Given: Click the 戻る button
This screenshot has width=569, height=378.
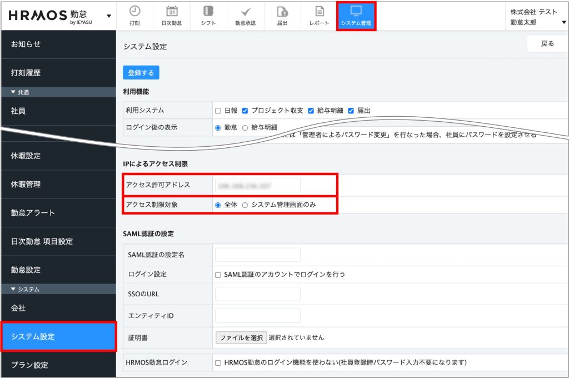Looking at the screenshot, I should (547, 44).
